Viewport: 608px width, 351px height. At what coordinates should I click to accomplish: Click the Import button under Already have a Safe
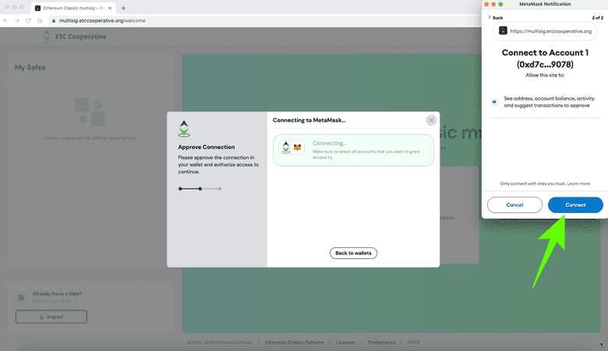(x=51, y=317)
